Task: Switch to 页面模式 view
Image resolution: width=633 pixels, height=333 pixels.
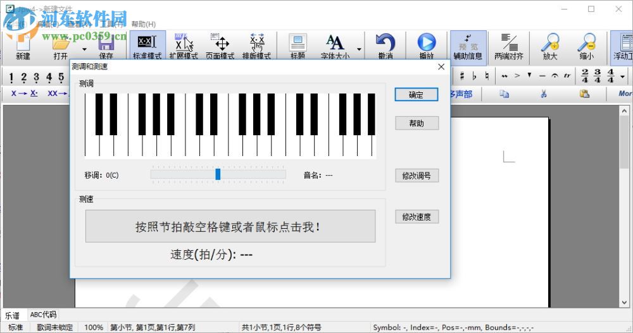Action: 220,46
